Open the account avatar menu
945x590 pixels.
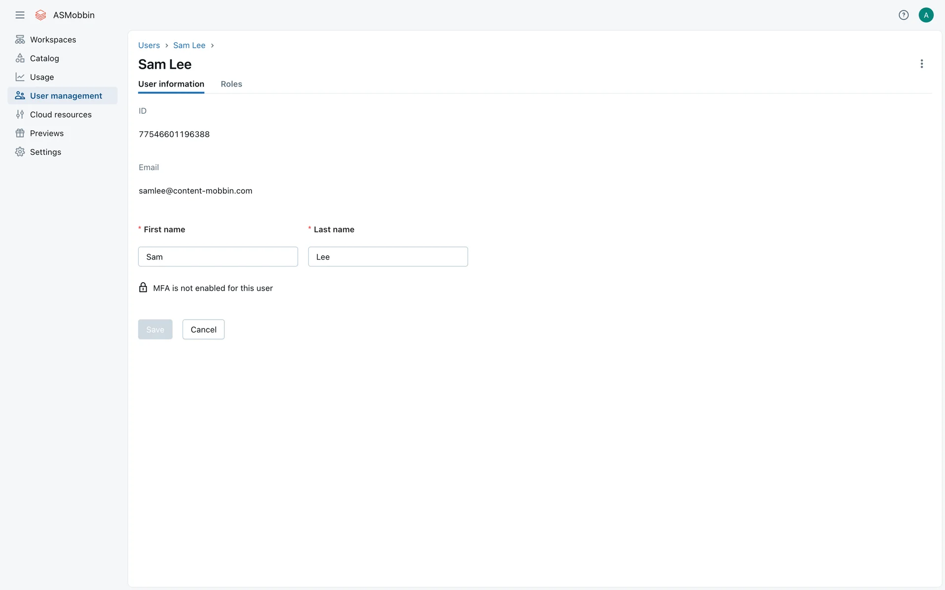point(926,15)
